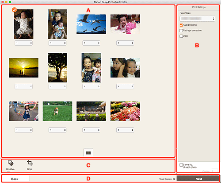Open copies dropdown under two toddlers sitting photo
Screen dimensions: 221x183
(x=91, y=86)
